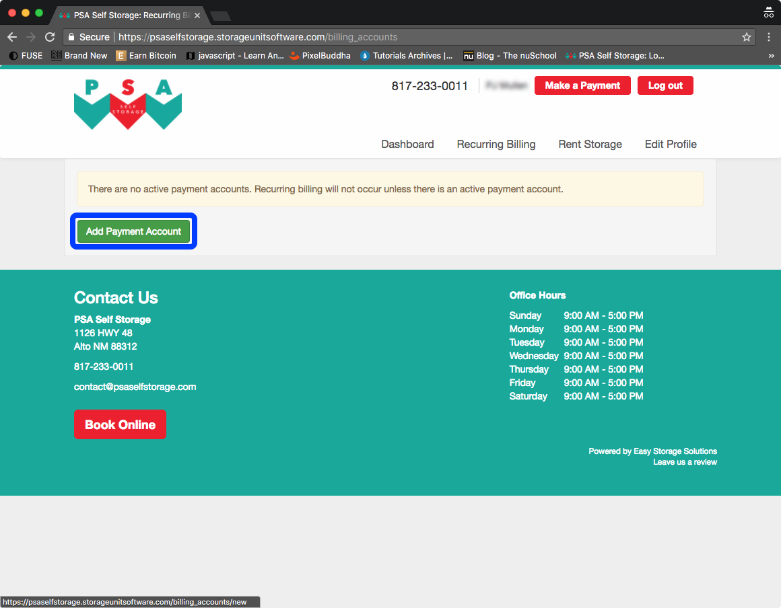Viewport: 781px width, 608px height.
Task: Click the 1126 HWY 48 address line
Action: tap(103, 333)
